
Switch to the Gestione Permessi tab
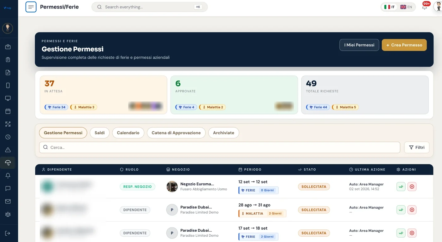pyautogui.click(x=63, y=133)
